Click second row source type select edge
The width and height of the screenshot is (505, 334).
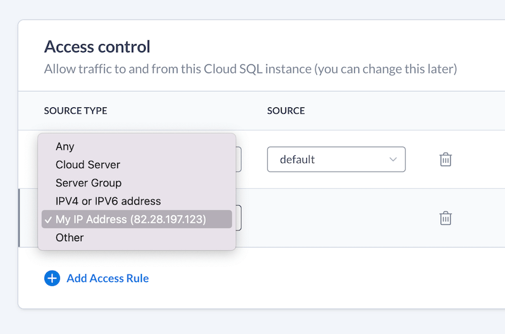point(239,218)
